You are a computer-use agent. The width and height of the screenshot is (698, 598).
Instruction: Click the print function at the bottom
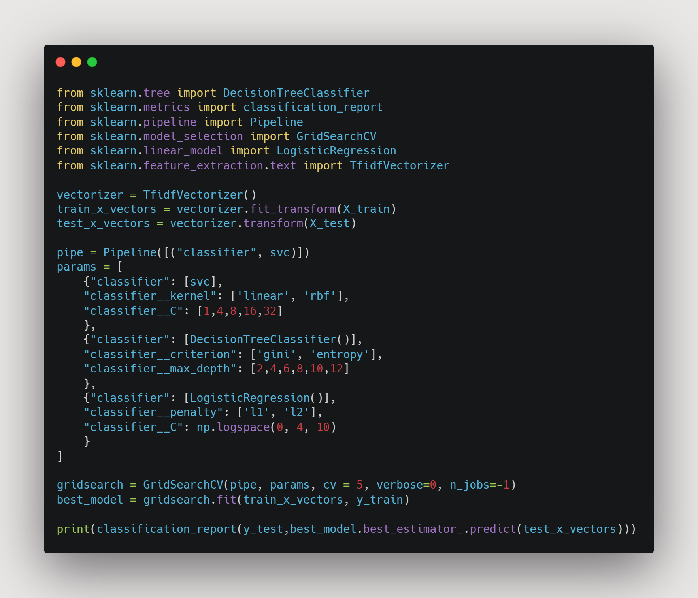(x=74, y=529)
